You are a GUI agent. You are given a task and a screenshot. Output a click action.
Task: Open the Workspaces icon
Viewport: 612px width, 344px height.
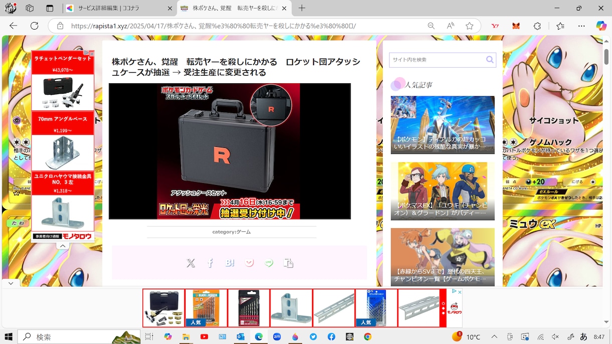(30, 8)
